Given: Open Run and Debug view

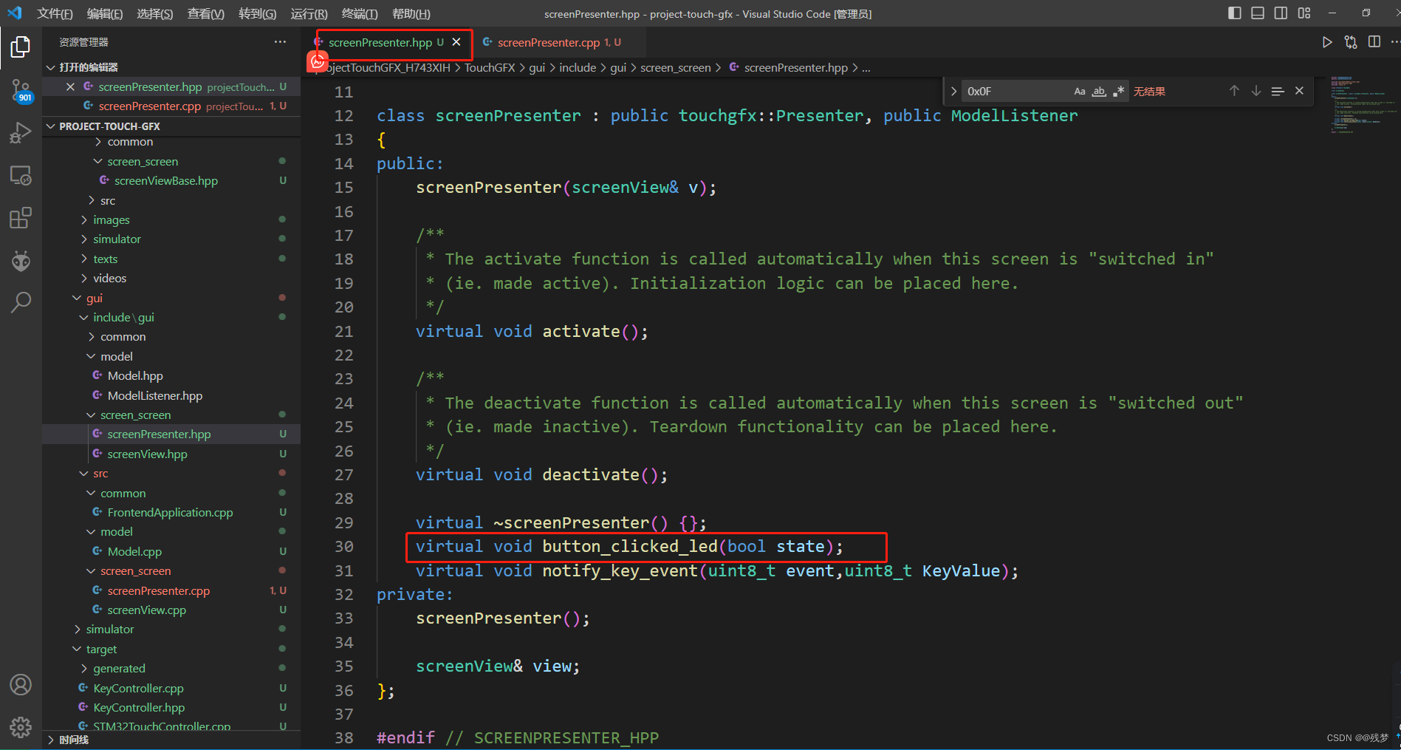Looking at the screenshot, I should pos(21,133).
